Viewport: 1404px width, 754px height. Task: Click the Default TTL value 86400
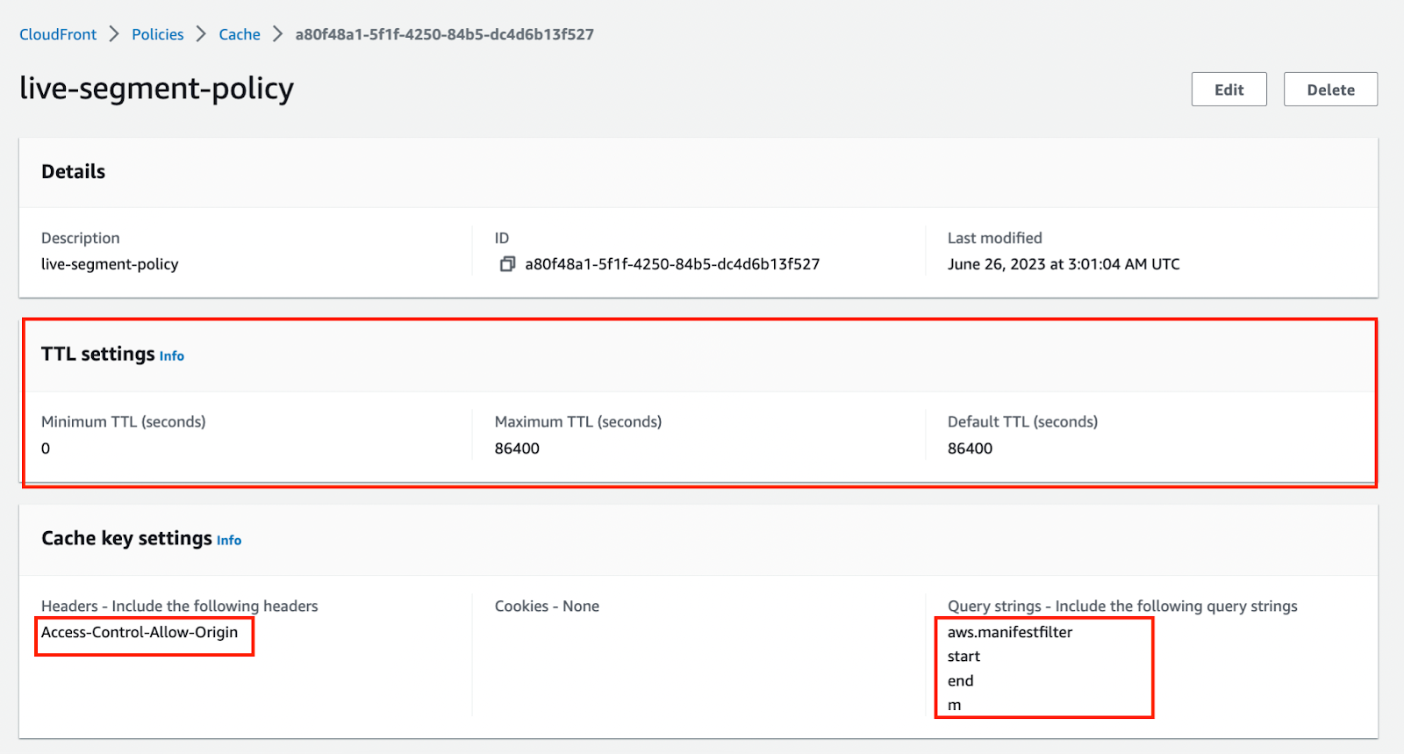coord(970,449)
